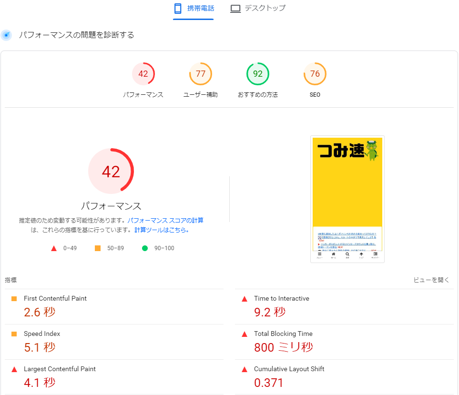Expand the Total Blocking Time metric

344,342
